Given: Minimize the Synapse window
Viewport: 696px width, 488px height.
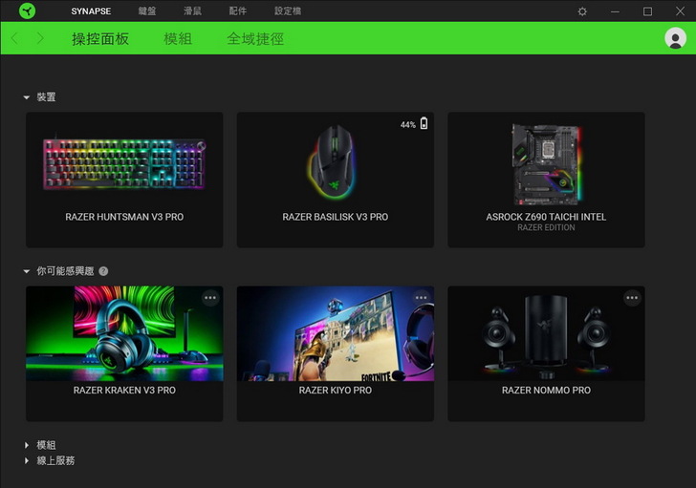Looking at the screenshot, I should point(615,11).
